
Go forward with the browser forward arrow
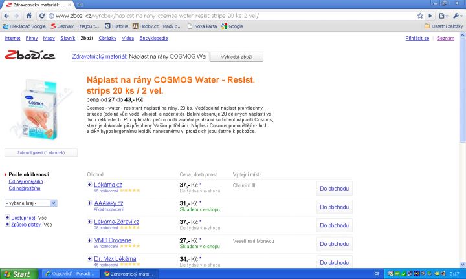[16, 15]
